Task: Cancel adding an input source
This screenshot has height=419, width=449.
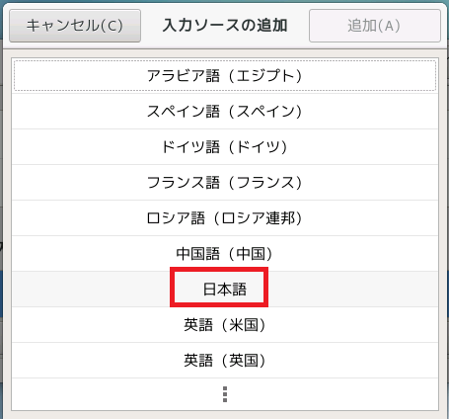Action: (x=75, y=26)
